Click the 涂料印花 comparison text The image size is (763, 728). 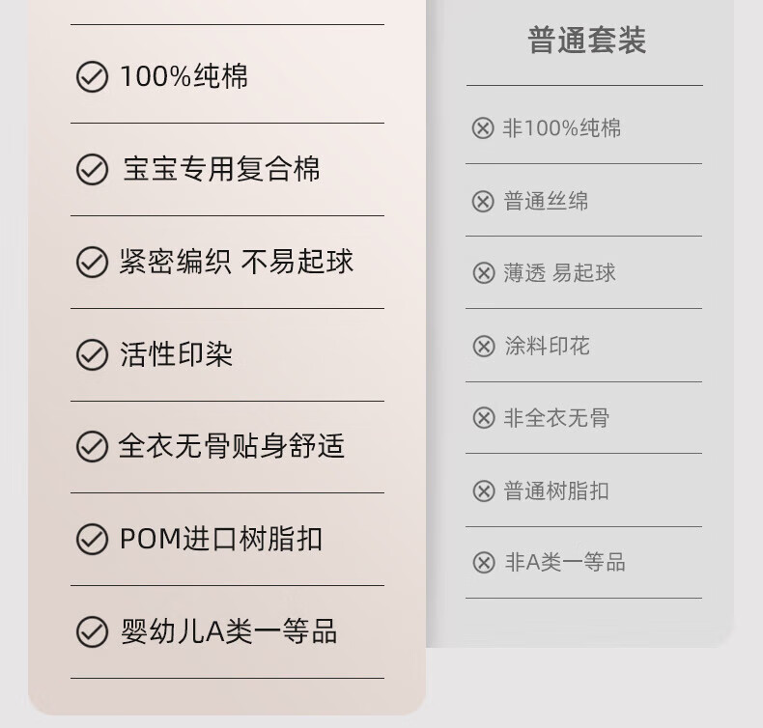547,346
